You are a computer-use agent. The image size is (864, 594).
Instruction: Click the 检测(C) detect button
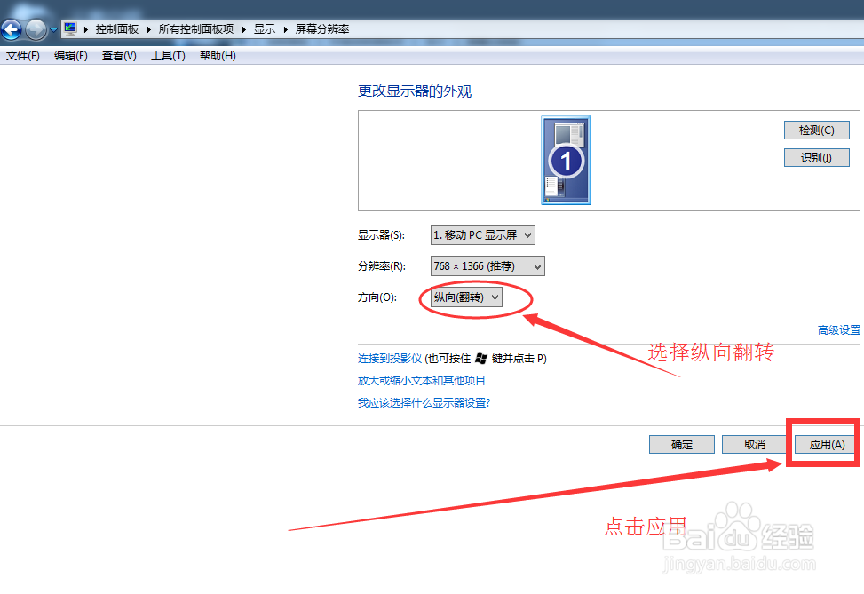[x=815, y=130]
